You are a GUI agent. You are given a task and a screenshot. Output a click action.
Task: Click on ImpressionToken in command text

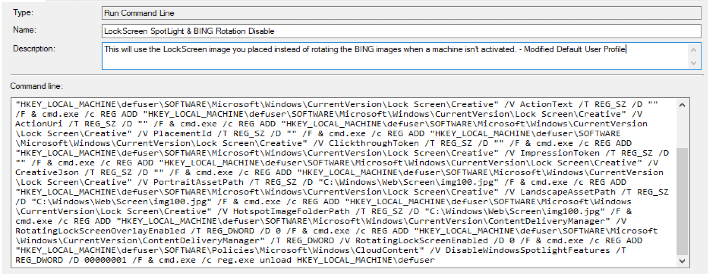coord(559,153)
